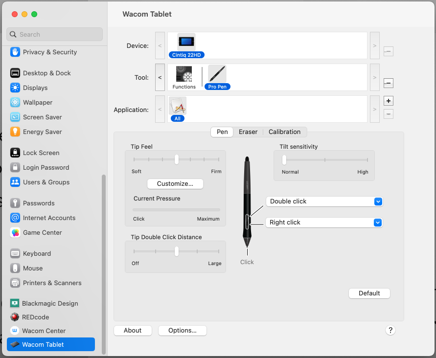Click the sidebar vertical scrollbar
The height and width of the screenshot is (358, 436).
[x=104, y=264]
